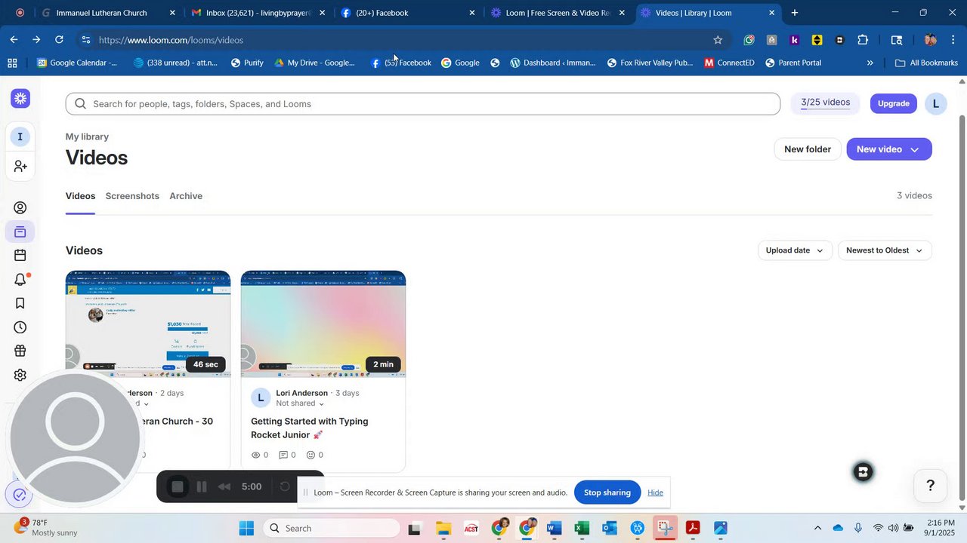This screenshot has height=543, width=967.
Task: Open the Chrome apps grid icon
Action: tap(12, 63)
